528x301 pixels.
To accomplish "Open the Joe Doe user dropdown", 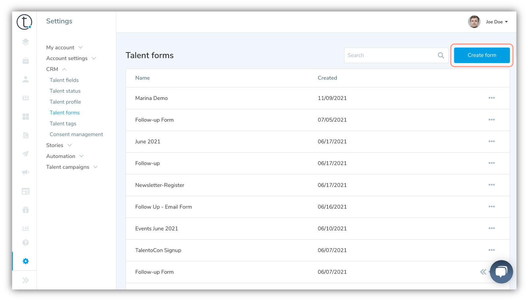I will click(496, 22).
